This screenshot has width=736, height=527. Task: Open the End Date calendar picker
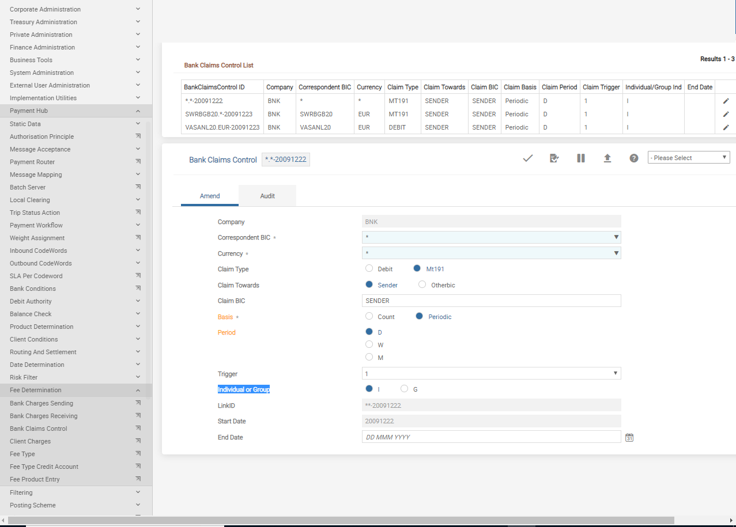pyautogui.click(x=629, y=438)
